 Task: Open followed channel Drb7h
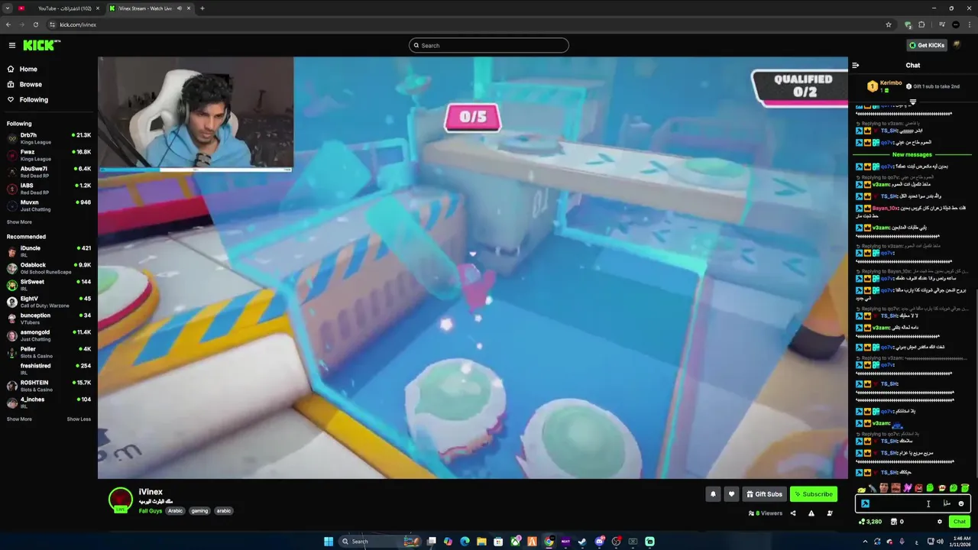(x=49, y=137)
